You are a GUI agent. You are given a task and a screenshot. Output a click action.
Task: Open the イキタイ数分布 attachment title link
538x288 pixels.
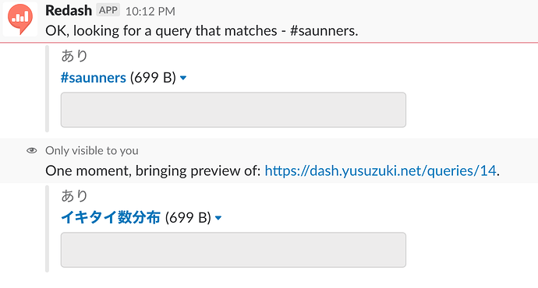click(x=111, y=217)
